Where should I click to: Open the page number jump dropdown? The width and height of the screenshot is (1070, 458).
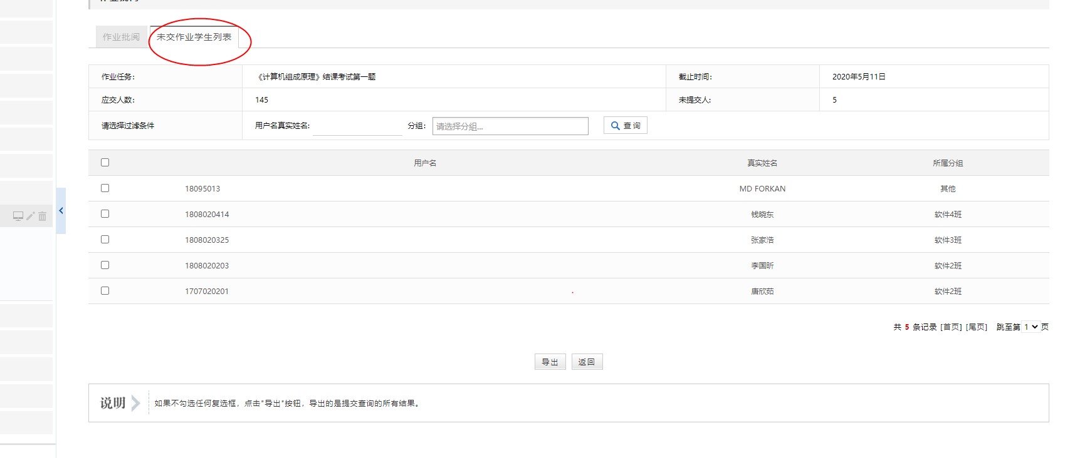(1031, 327)
